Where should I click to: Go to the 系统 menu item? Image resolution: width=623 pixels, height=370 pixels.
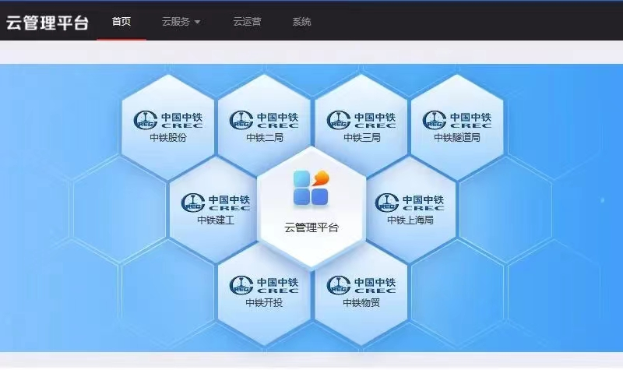pyautogui.click(x=301, y=22)
